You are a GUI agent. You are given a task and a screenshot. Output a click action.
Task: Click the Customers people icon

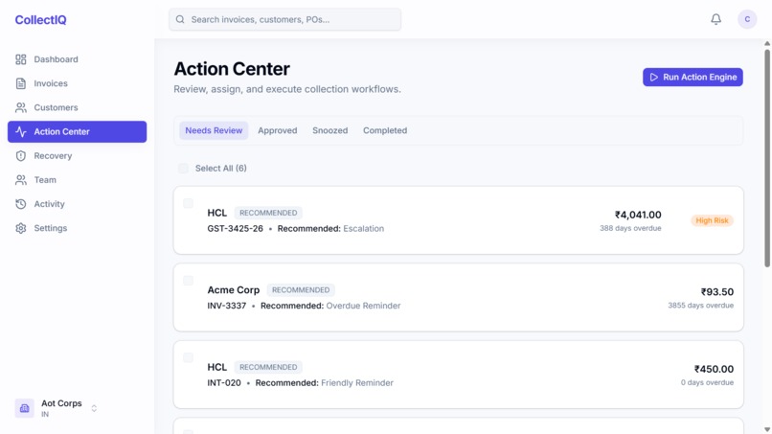coord(21,107)
